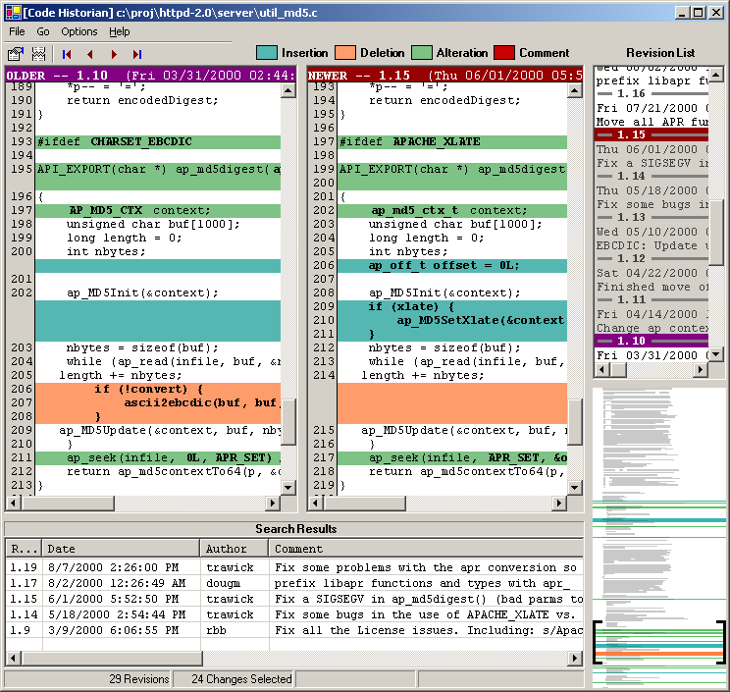Image resolution: width=730 pixels, height=692 pixels.
Task: Click the search results left scroll arrow
Action: point(13,658)
